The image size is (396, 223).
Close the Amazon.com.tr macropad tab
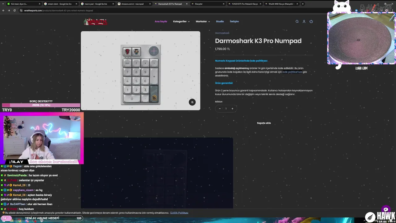coord(150,4)
